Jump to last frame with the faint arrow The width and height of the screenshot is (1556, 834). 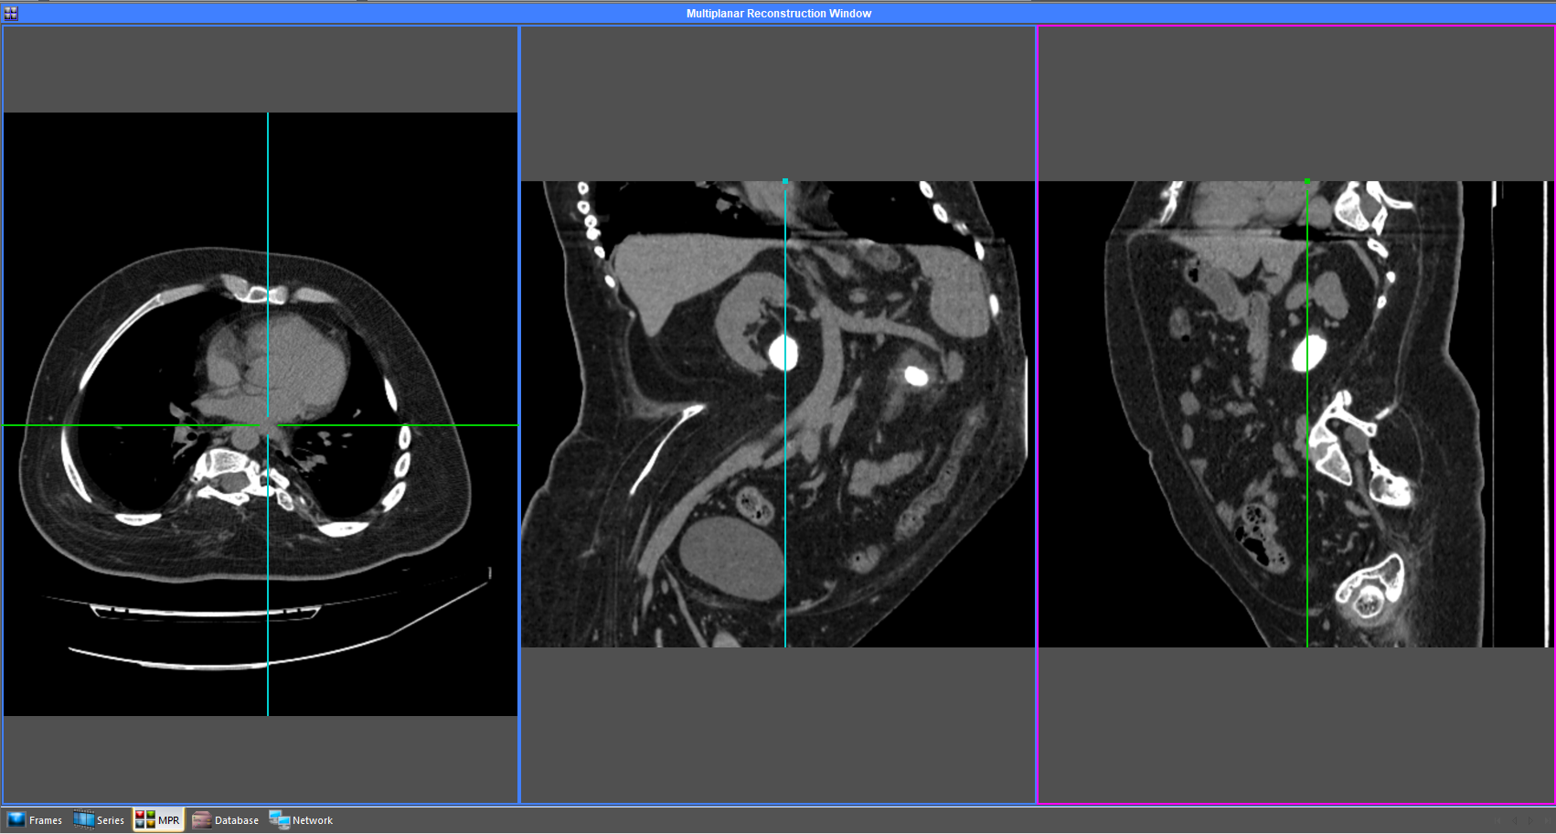click(1546, 821)
